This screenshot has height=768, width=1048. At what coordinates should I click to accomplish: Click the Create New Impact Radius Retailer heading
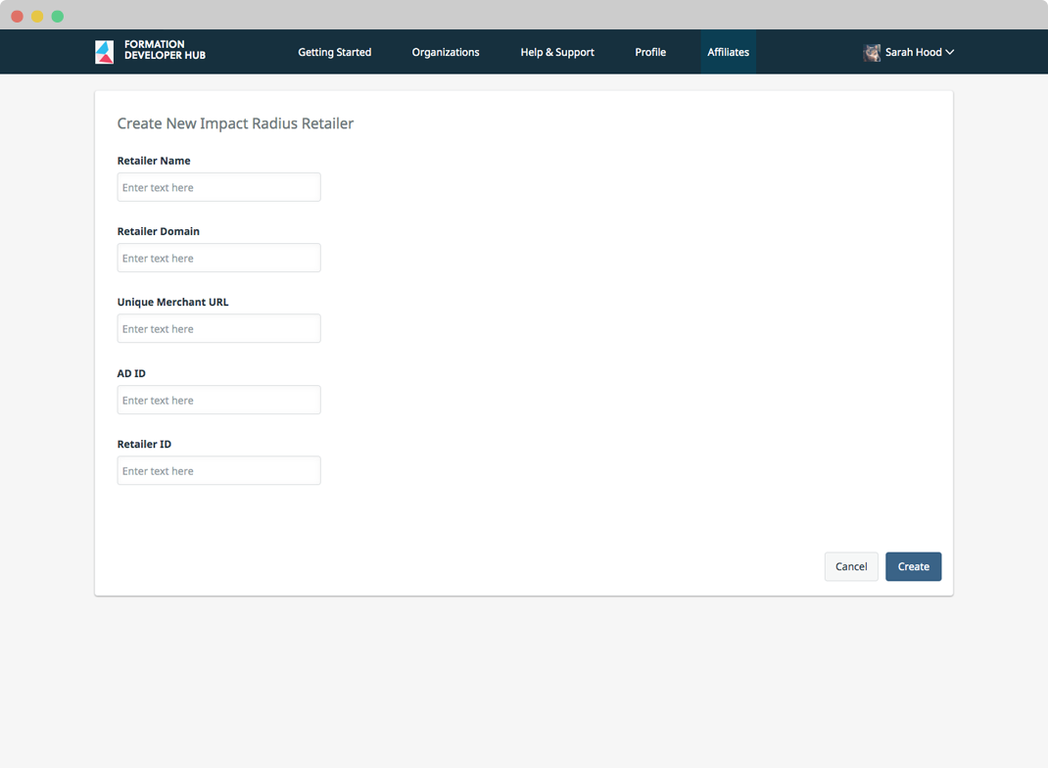[x=235, y=123]
